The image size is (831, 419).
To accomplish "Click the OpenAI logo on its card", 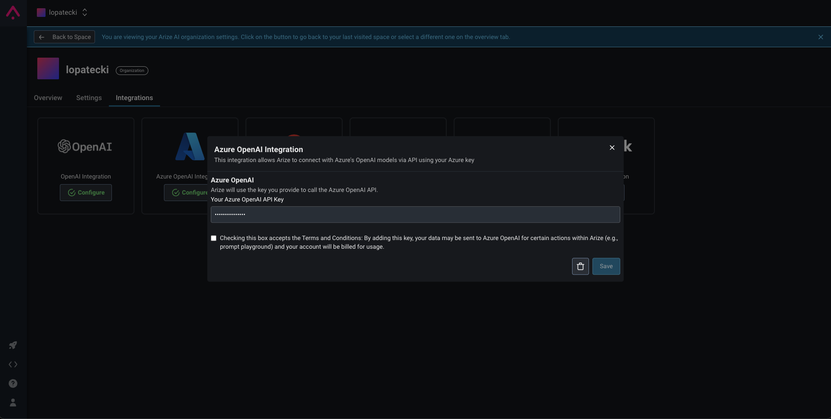I will click(85, 146).
